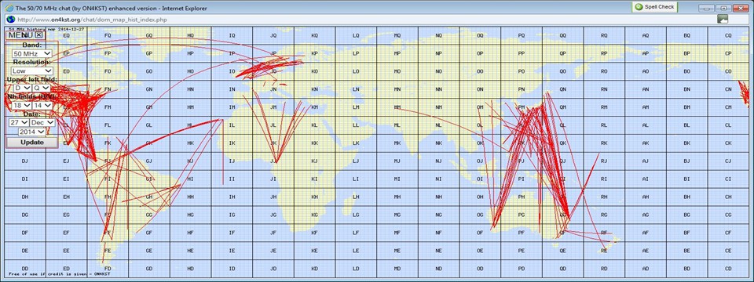The image size is (754, 282).
Task: Click the Update button
Action: tap(32, 143)
